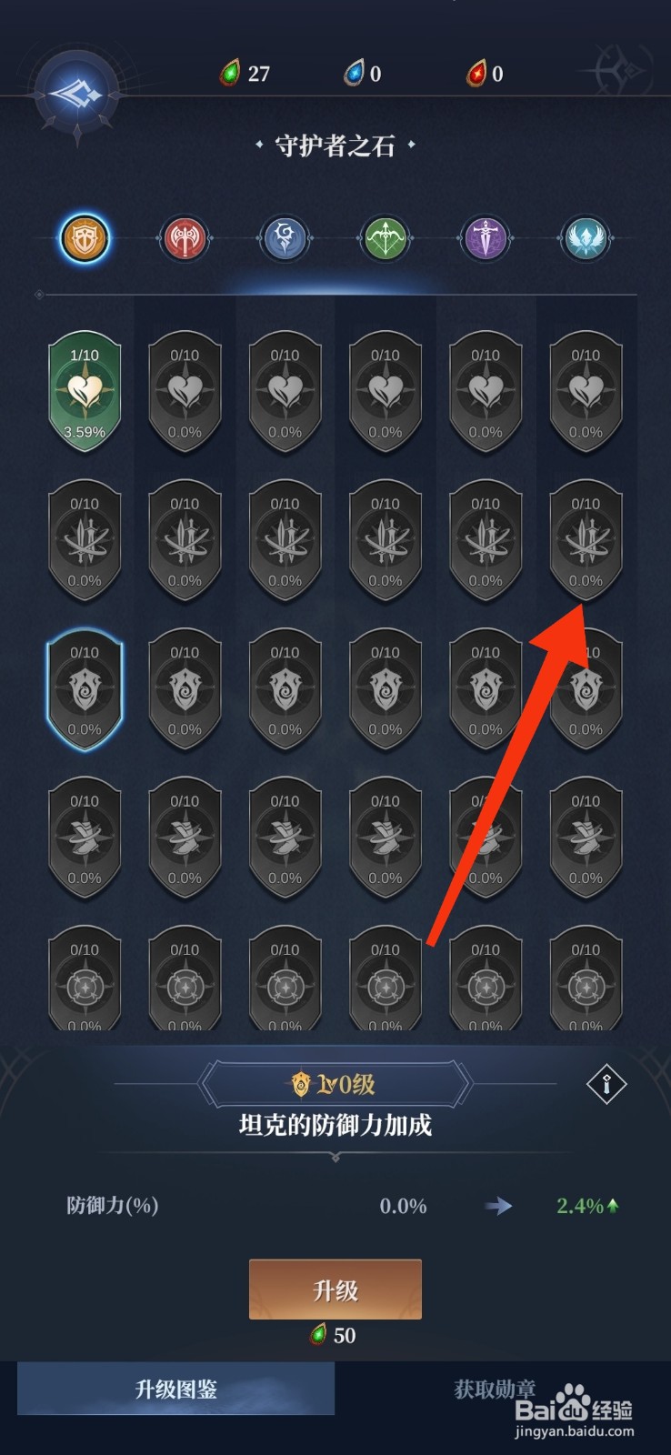The width and height of the screenshot is (671, 1455).
Task: Select the purple dagger assassin class icon
Action: click(x=486, y=239)
